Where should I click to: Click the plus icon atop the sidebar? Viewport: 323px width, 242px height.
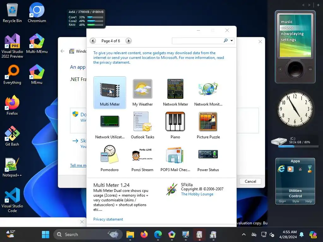pos(318,5)
